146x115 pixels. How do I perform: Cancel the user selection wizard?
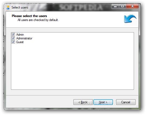coord(126,102)
